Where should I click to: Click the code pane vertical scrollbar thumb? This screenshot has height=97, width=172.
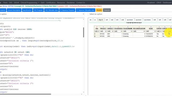[84, 32]
